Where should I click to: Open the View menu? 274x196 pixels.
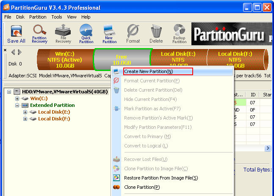click(x=72, y=17)
